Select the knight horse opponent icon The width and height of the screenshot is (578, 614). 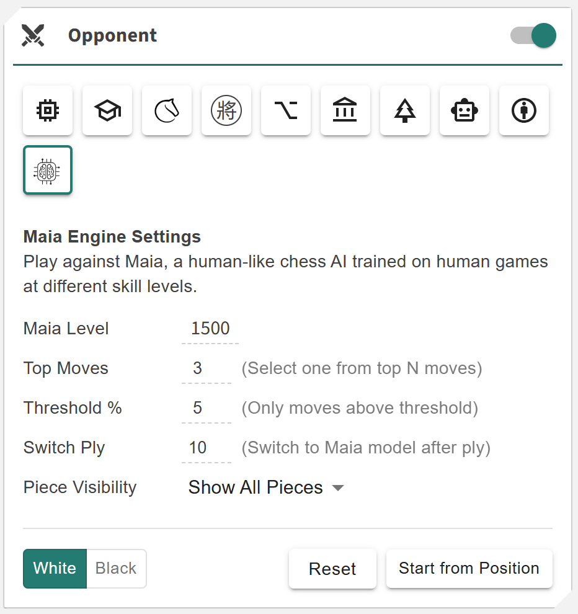[167, 110]
